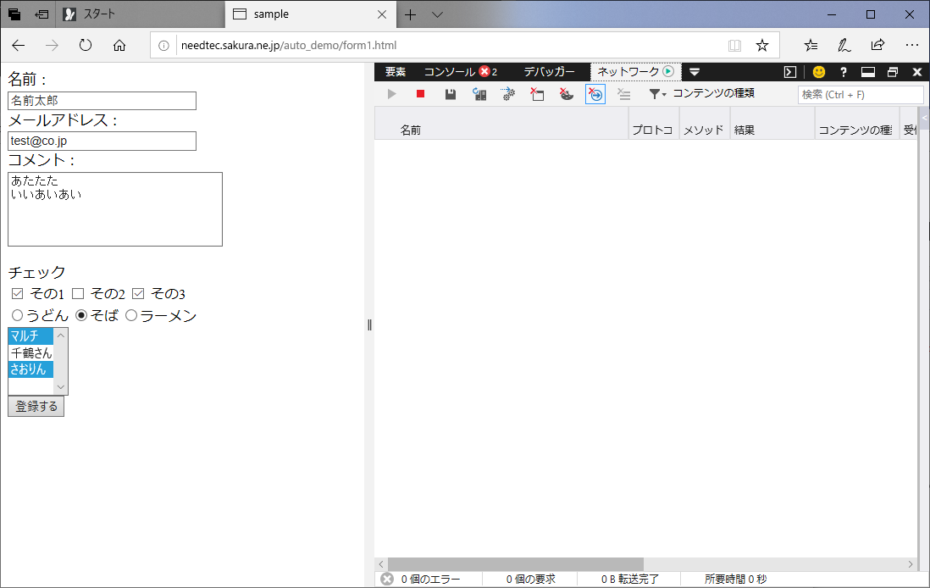Select the ラーメン radio button
The image size is (930, 588).
click(131, 315)
